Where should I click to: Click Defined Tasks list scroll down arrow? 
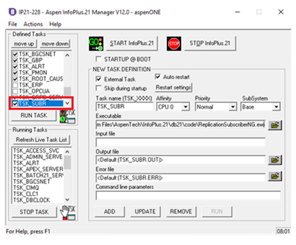tap(67, 103)
